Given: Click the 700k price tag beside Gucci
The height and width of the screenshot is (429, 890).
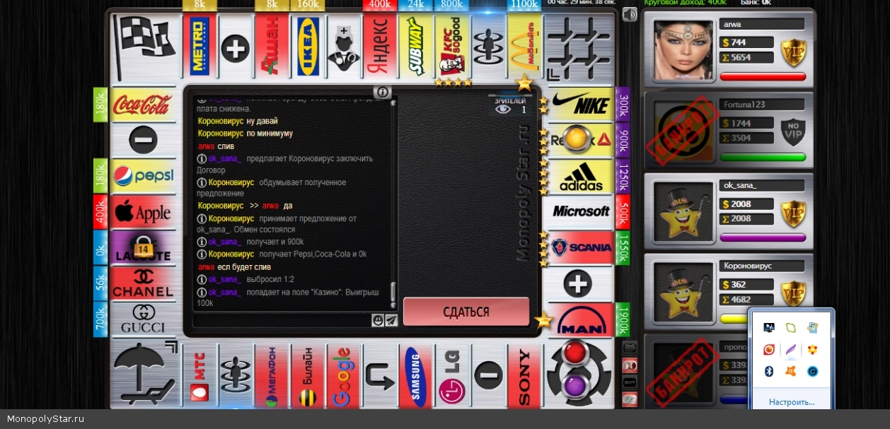Looking at the screenshot, I should point(100,319).
